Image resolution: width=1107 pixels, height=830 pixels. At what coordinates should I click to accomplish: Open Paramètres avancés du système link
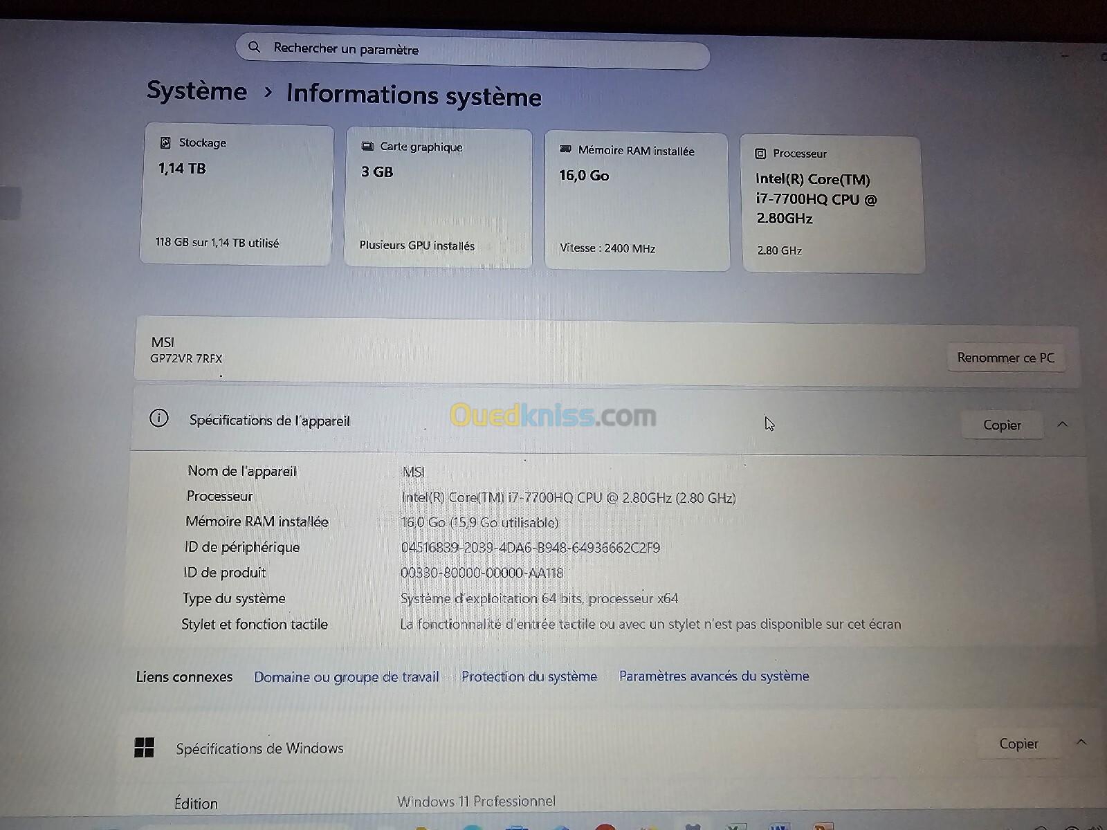714,676
